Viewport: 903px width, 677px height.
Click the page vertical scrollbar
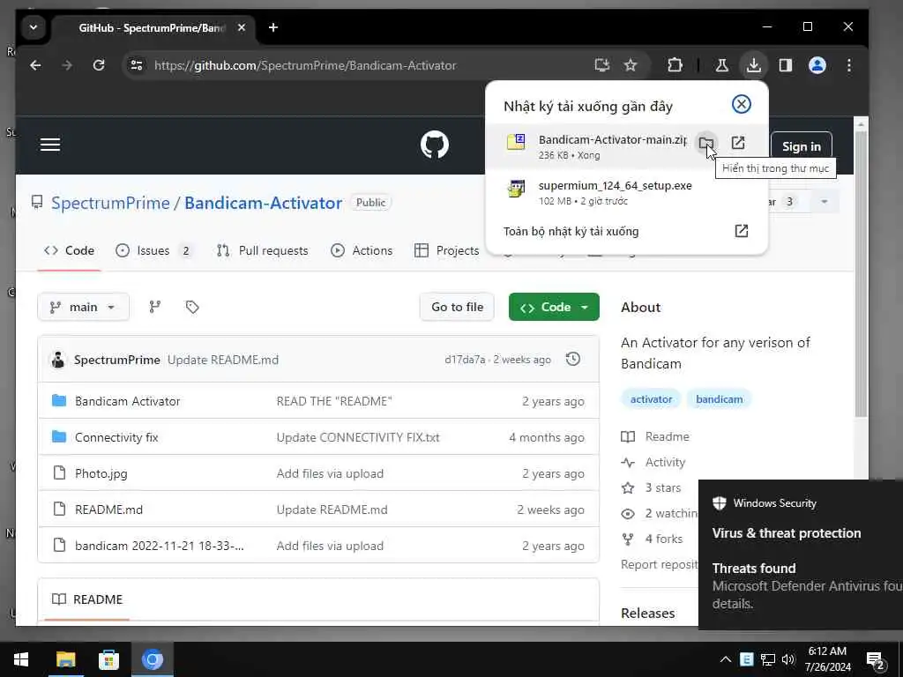coord(861,274)
